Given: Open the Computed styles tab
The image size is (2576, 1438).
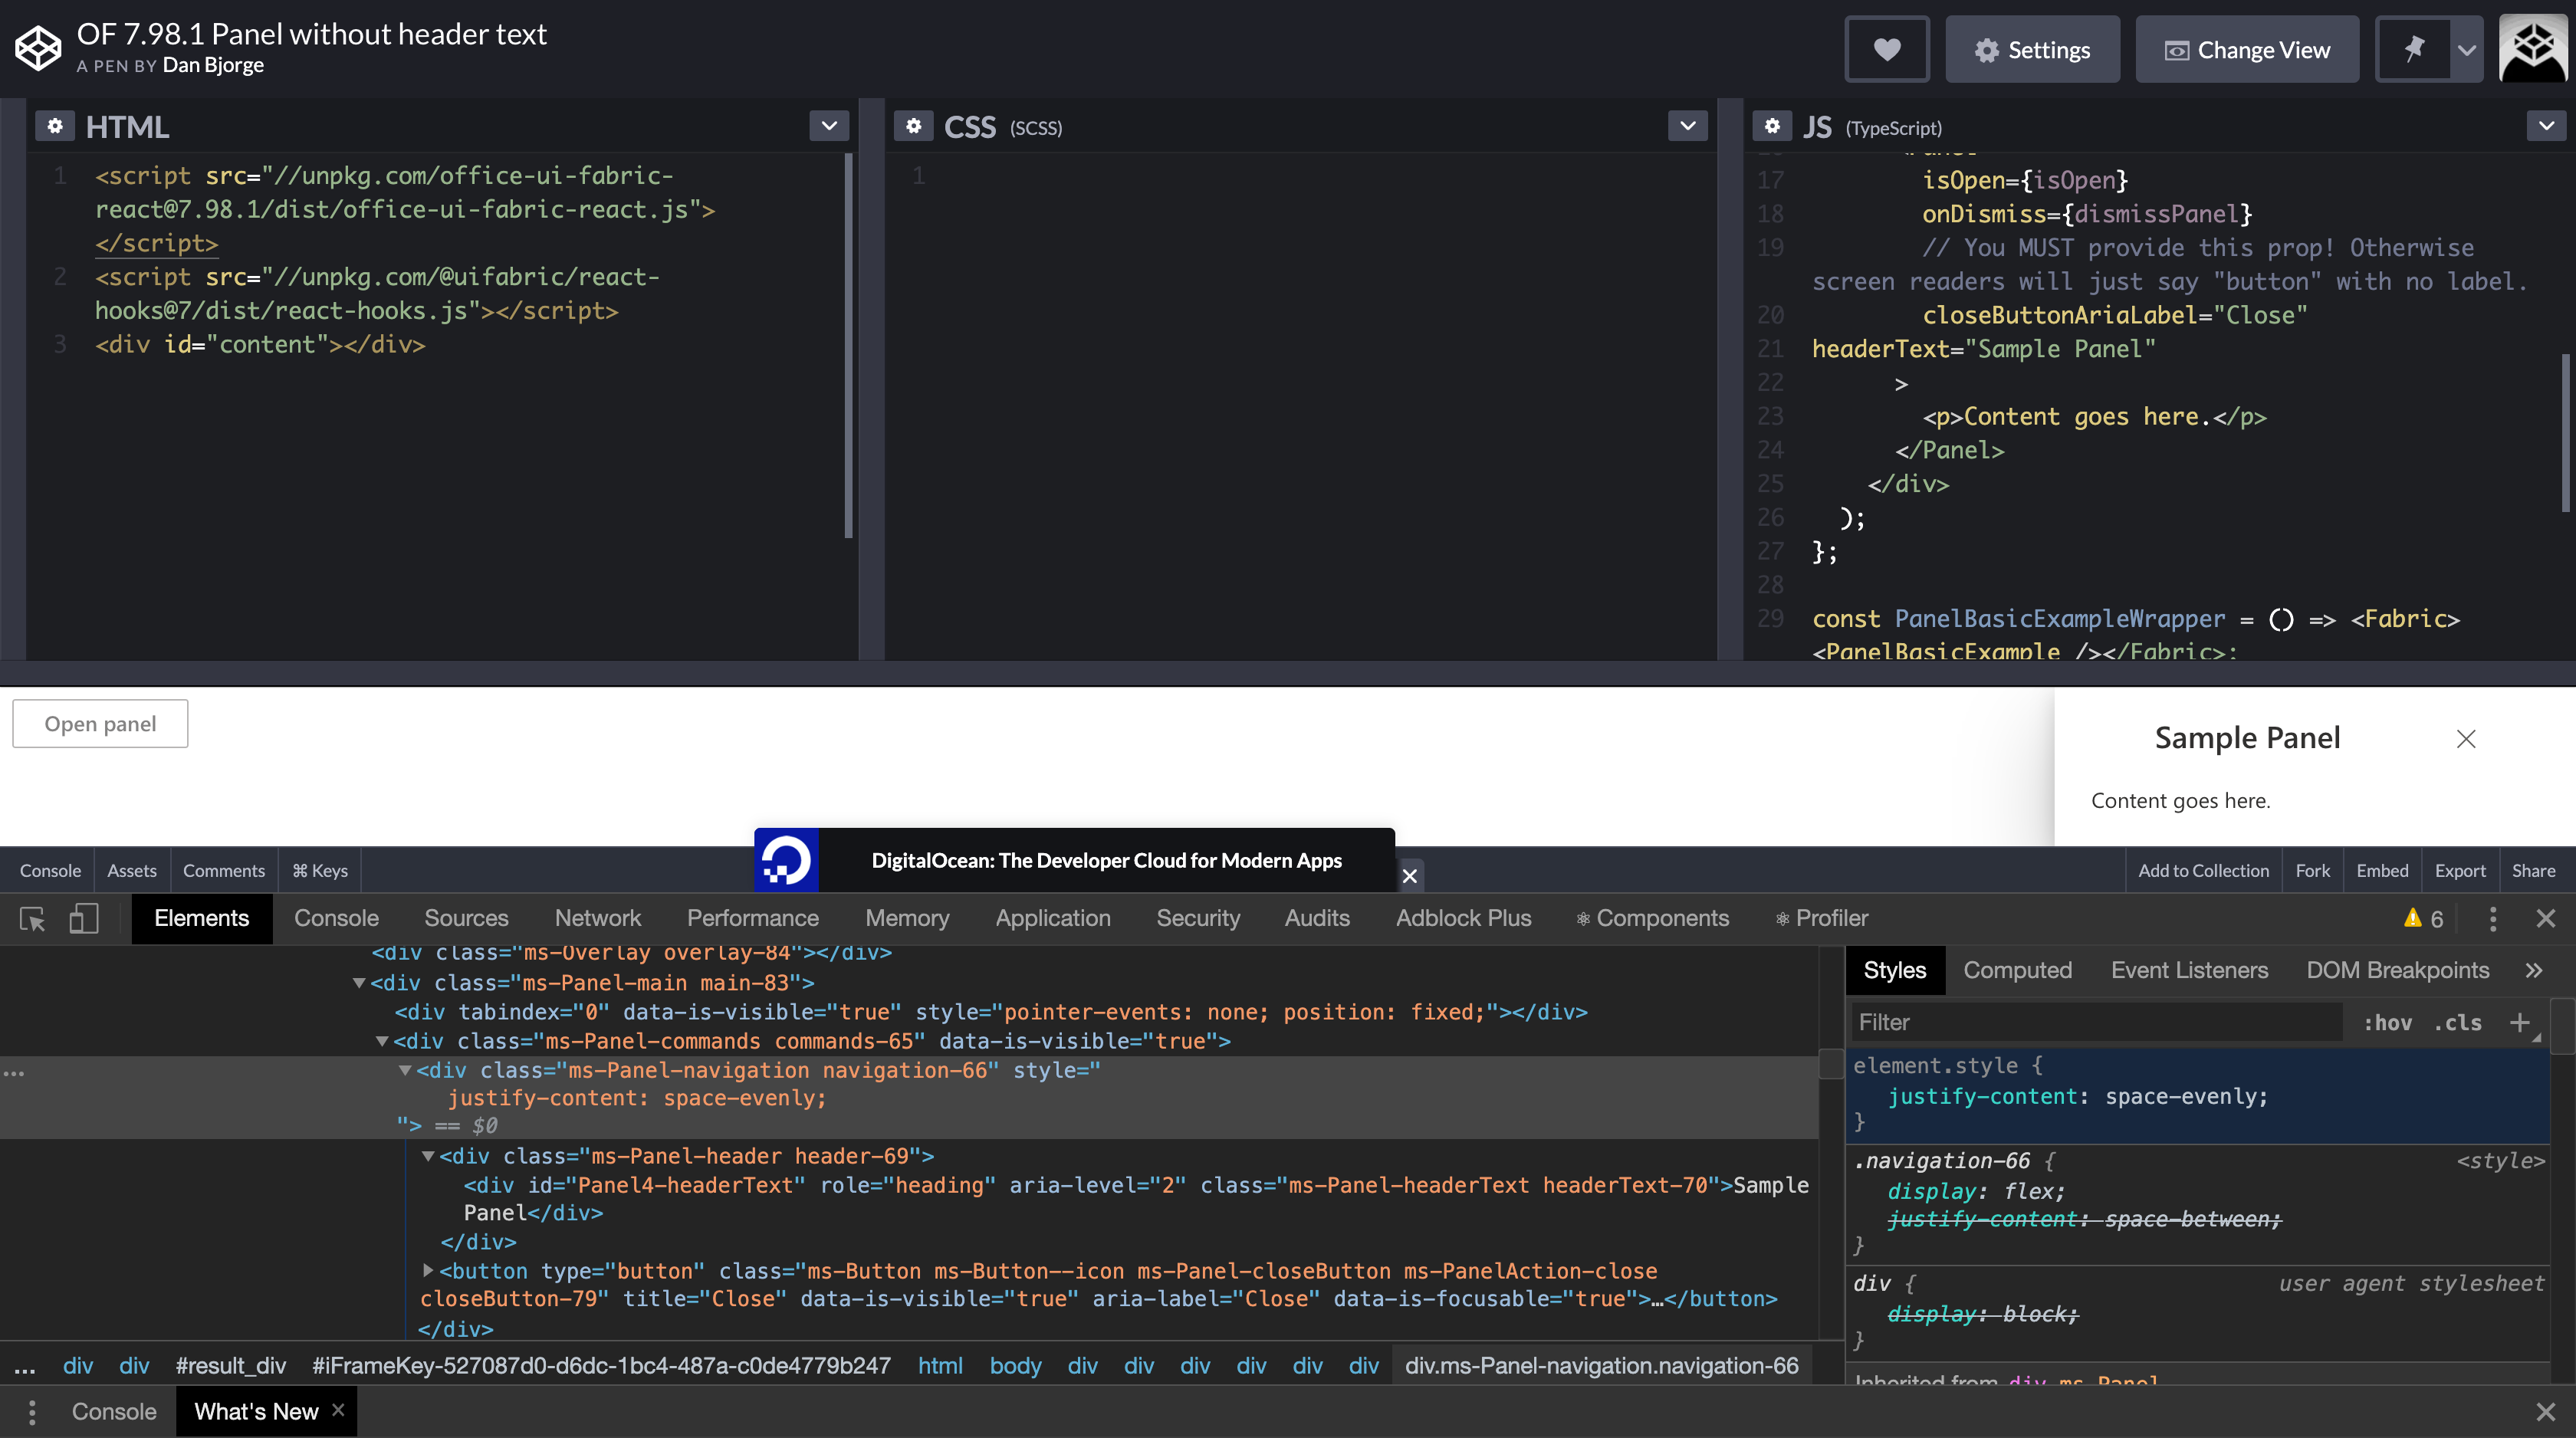Looking at the screenshot, I should [2018, 969].
